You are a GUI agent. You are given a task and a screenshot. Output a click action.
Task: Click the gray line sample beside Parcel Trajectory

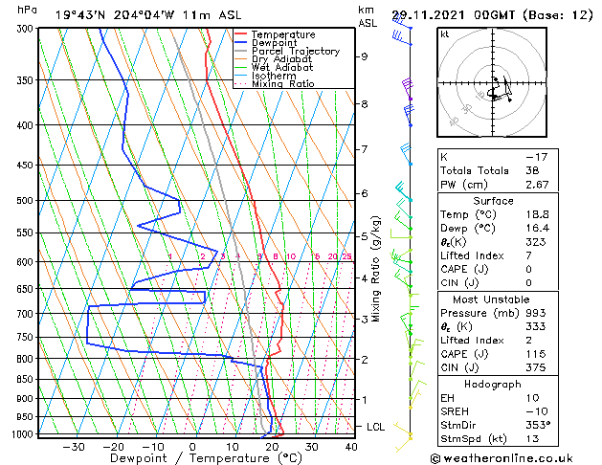point(241,51)
